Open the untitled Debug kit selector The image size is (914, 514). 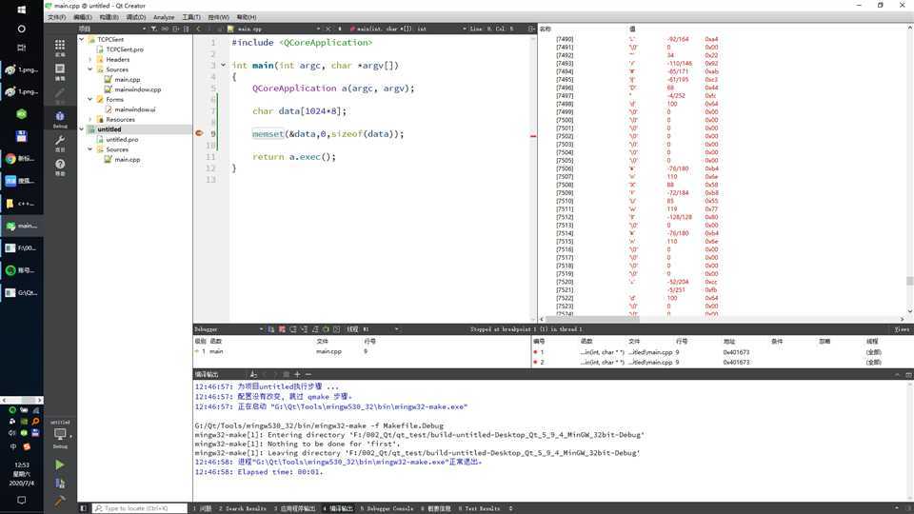pos(59,434)
